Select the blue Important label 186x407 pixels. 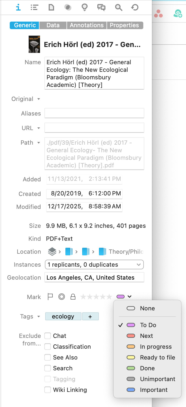pyautogui.click(x=154, y=390)
